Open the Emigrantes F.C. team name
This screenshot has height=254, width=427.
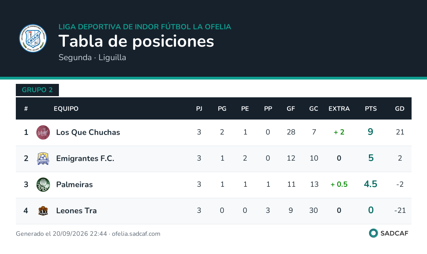(85, 159)
